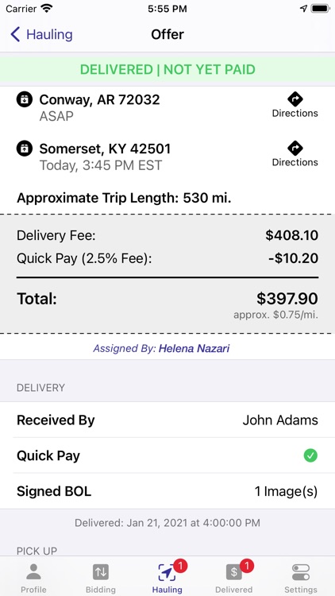
Task: Switch to the Delivered tab
Action: tap(234, 579)
